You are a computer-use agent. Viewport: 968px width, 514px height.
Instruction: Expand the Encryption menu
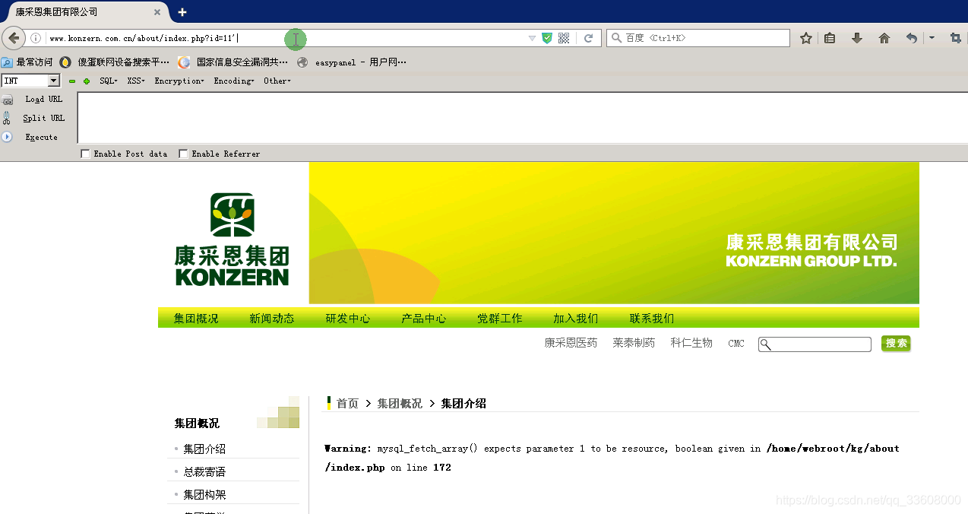(x=179, y=81)
